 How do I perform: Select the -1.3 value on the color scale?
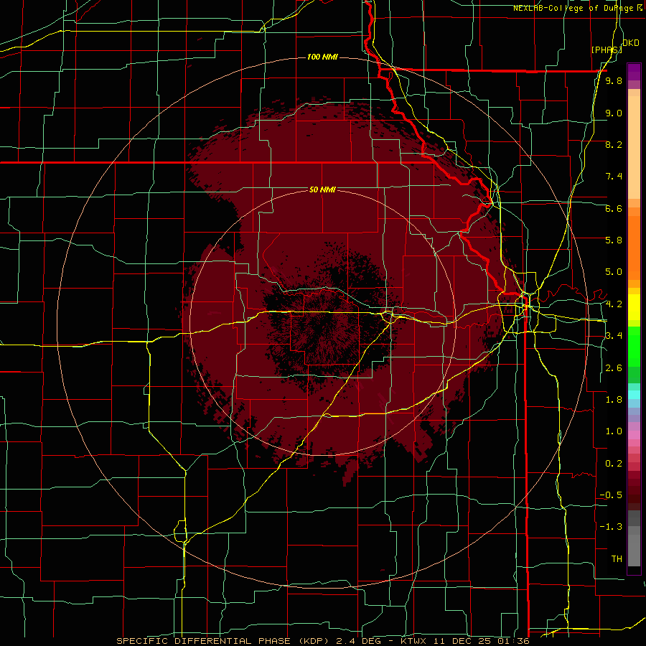tap(611, 527)
